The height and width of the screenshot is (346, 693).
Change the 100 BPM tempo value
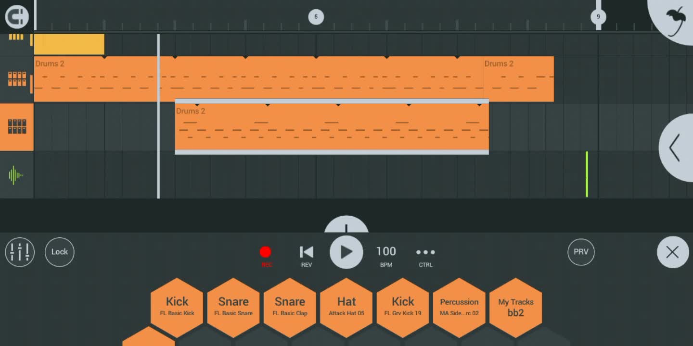386,251
